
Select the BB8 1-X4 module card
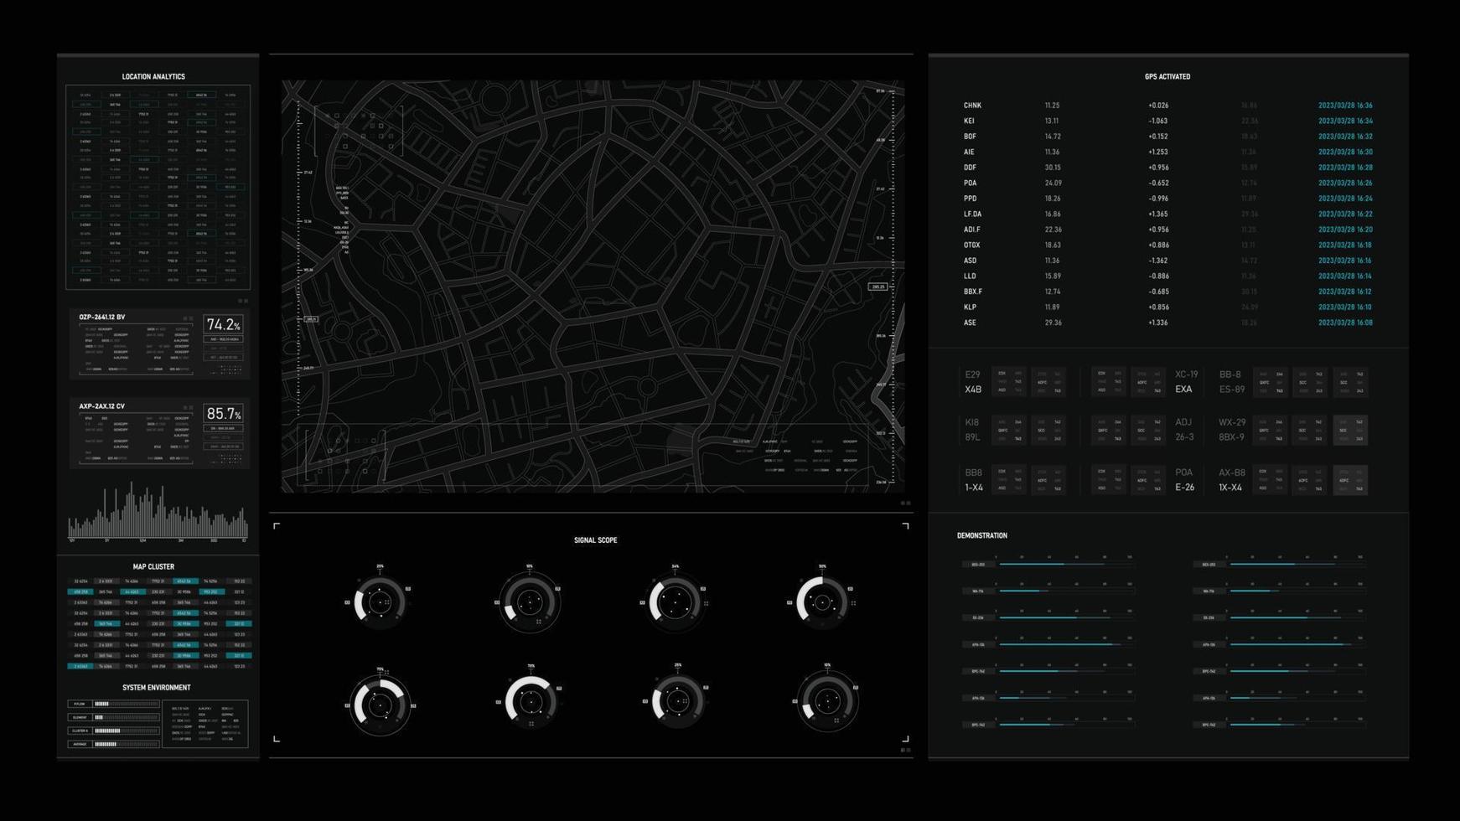pyautogui.click(x=1012, y=480)
